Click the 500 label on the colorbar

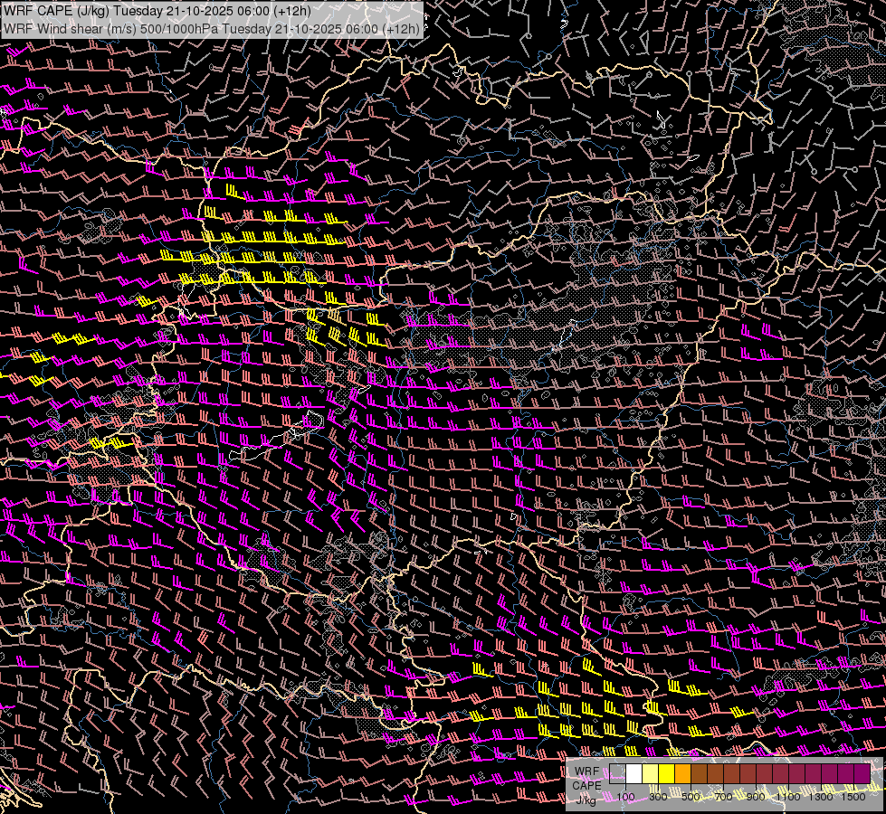(x=691, y=798)
